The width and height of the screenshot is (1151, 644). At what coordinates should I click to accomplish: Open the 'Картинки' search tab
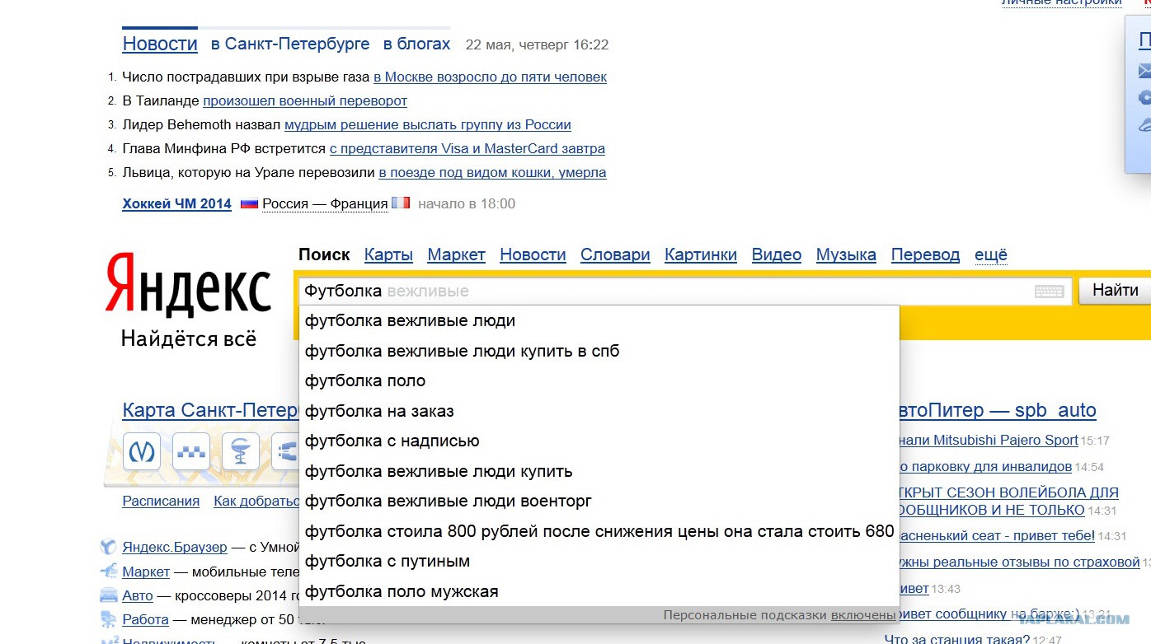[x=700, y=254]
